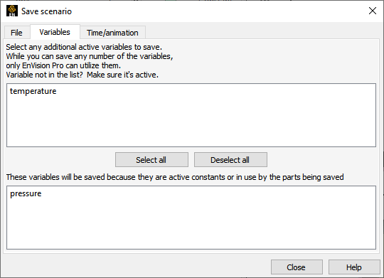Click the Deselect all button

pyautogui.click(x=230, y=160)
